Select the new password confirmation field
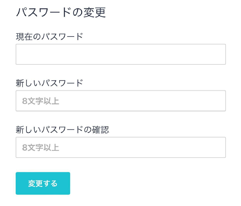 pyautogui.click(x=120, y=147)
